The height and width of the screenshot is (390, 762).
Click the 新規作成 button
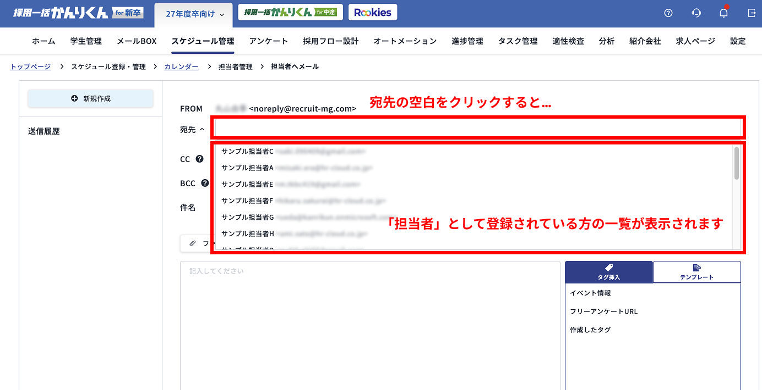pyautogui.click(x=91, y=98)
